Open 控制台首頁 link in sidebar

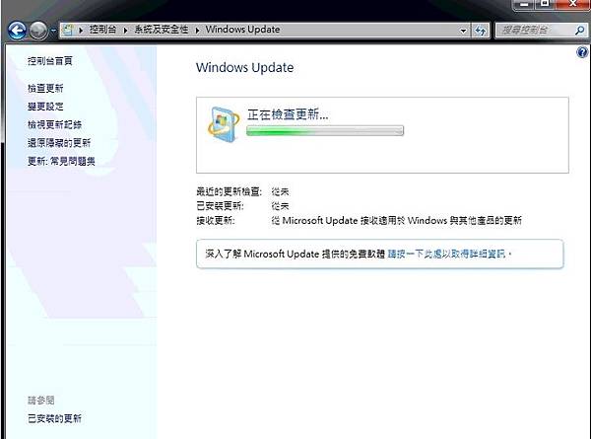coord(50,61)
